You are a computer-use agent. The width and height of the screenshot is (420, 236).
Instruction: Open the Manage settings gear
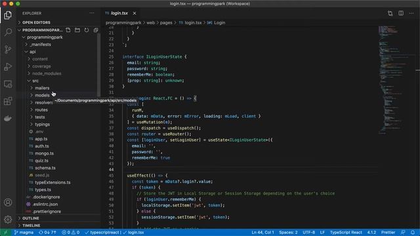pyautogui.click(x=8, y=220)
